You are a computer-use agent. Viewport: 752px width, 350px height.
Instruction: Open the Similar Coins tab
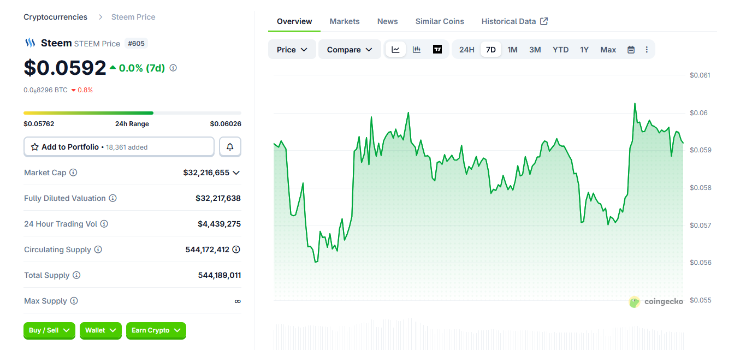(x=440, y=21)
